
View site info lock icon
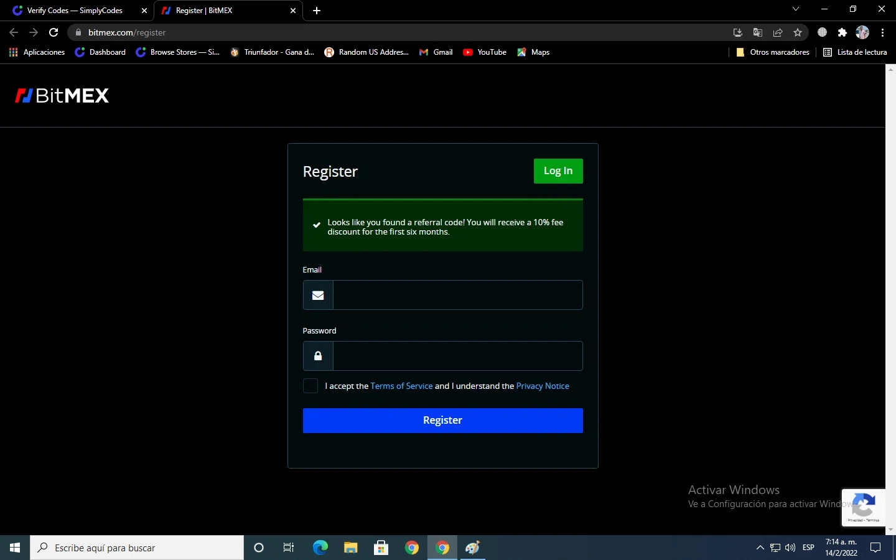(x=78, y=32)
